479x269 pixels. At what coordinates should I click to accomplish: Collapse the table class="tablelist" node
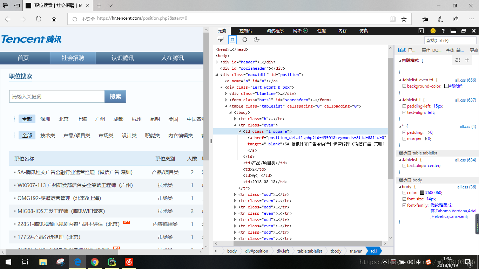tap(226, 106)
